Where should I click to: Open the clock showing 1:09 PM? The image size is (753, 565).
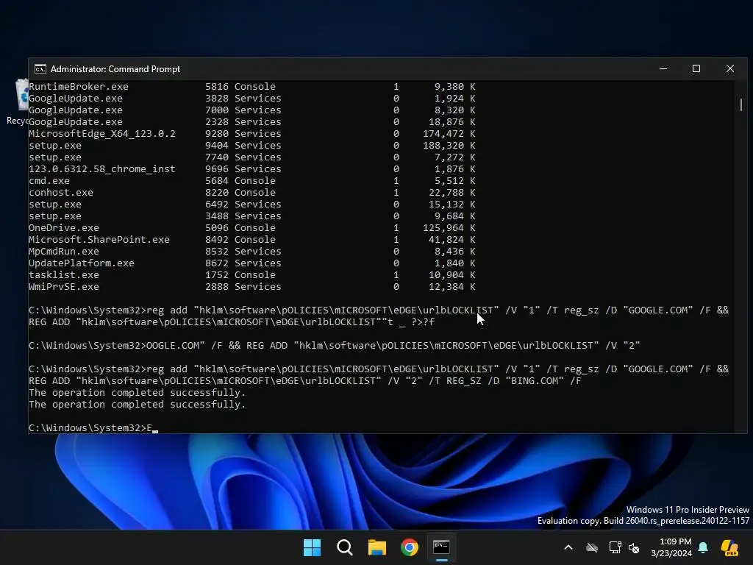pos(671,547)
